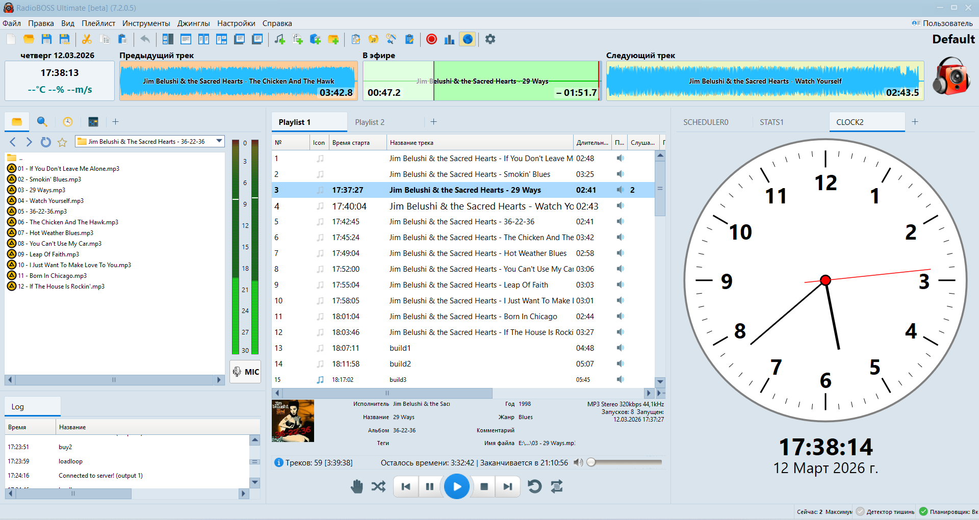This screenshot has width=979, height=520.
Task: Open the Плейлист menu
Action: (x=98, y=23)
